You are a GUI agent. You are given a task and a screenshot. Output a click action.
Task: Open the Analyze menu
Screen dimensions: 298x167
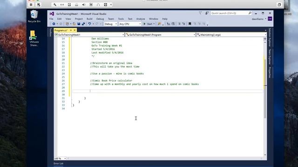[141, 19]
